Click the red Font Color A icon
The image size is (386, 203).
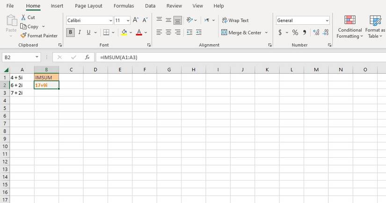point(139,32)
